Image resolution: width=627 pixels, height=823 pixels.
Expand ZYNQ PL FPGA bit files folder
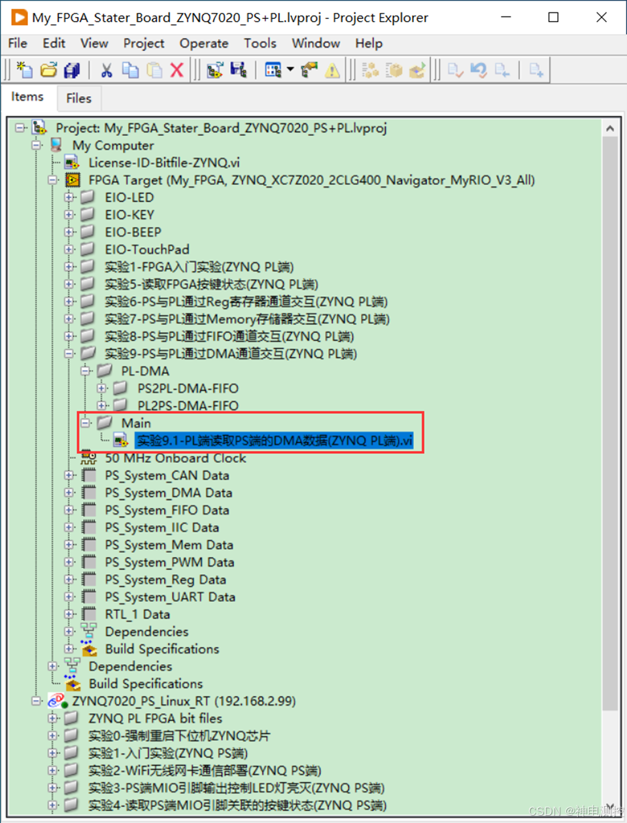coord(53,718)
